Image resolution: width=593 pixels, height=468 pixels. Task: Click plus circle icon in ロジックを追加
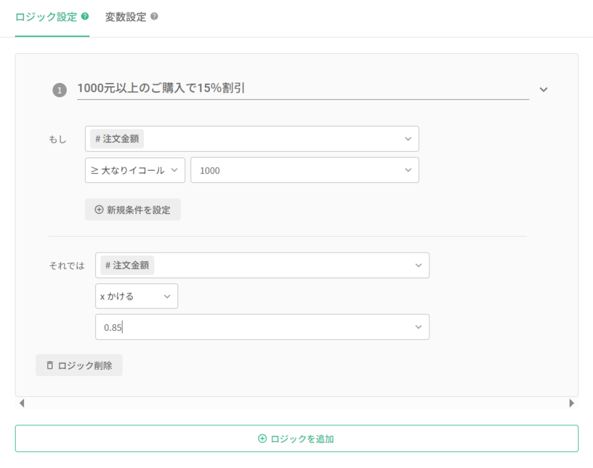(x=262, y=438)
